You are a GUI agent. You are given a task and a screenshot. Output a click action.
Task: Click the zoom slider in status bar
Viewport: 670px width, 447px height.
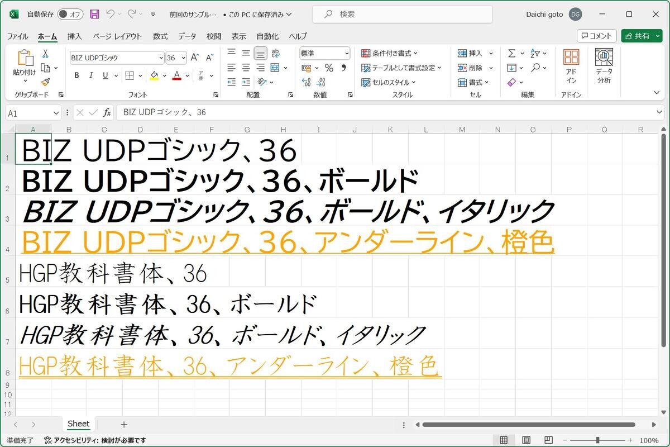click(597, 440)
